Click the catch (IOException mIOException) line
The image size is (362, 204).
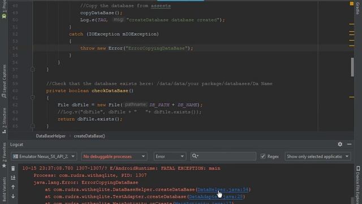coord(114,34)
